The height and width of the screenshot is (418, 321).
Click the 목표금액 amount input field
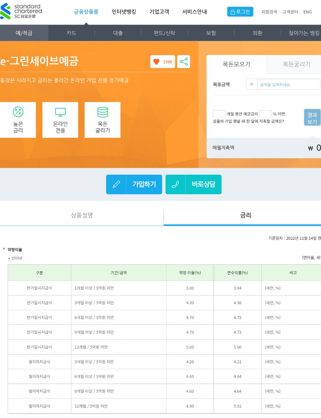(x=288, y=84)
